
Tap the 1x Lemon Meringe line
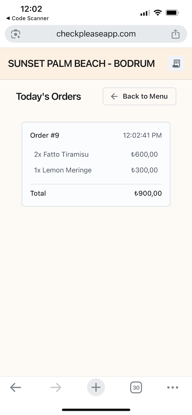96,170
